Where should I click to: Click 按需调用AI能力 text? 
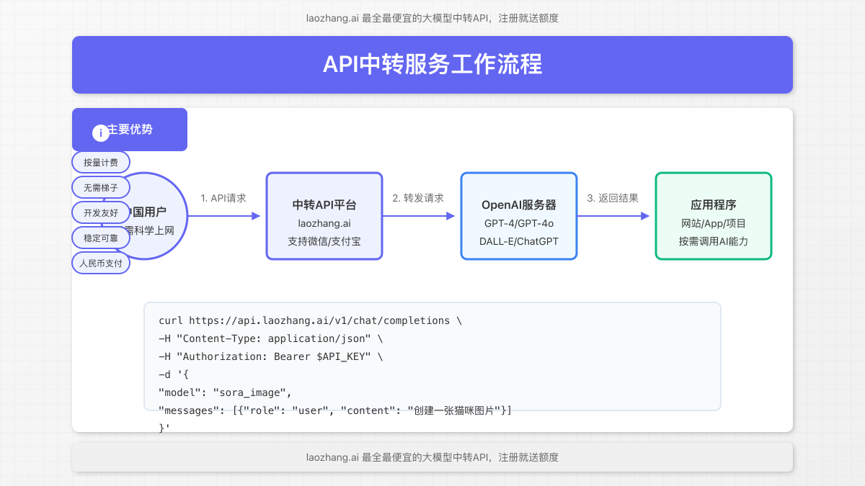tap(714, 241)
